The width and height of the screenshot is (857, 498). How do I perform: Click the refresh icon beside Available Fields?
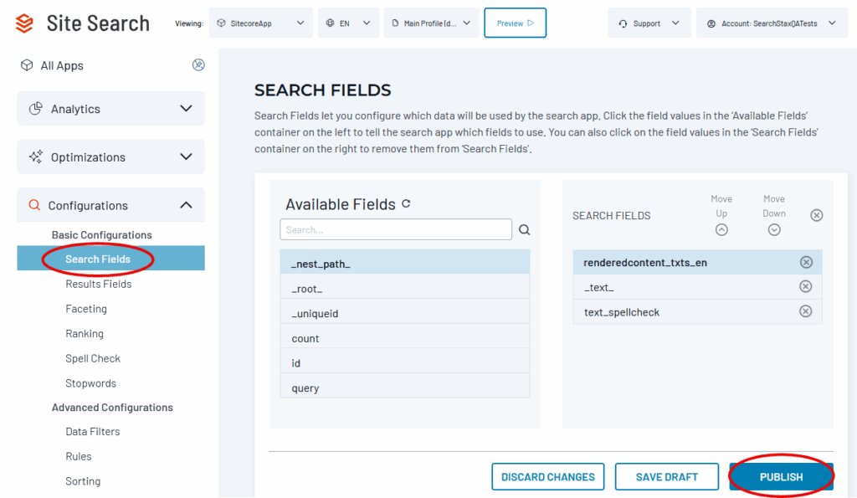[407, 203]
